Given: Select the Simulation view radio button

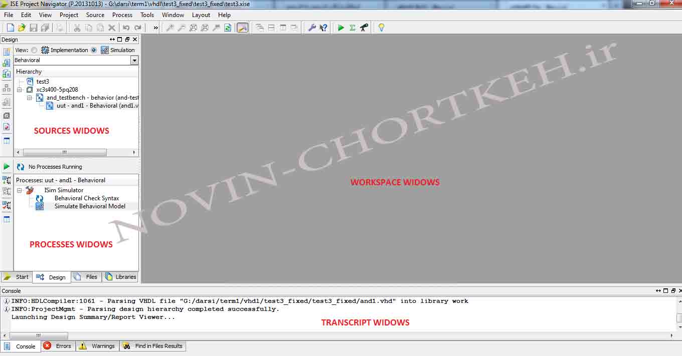Looking at the screenshot, I should tap(94, 50).
